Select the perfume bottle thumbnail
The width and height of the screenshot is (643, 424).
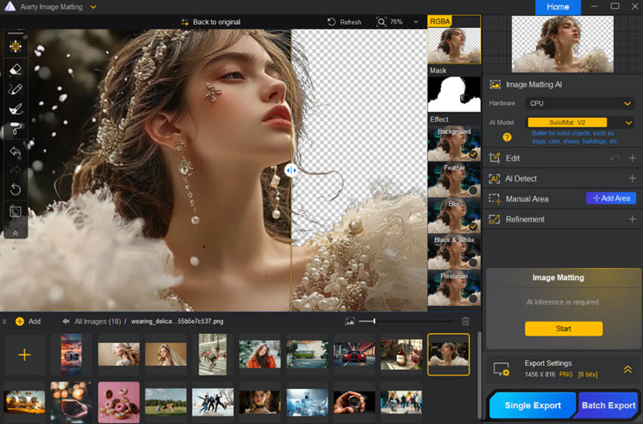pos(307,402)
